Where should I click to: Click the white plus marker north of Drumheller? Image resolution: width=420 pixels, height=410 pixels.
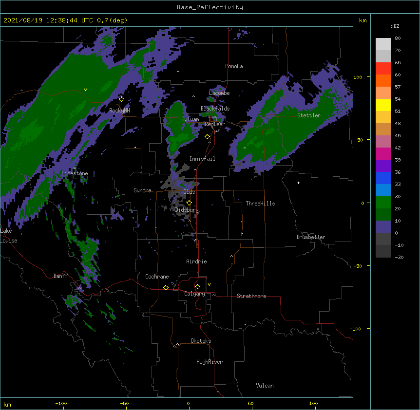click(x=298, y=183)
